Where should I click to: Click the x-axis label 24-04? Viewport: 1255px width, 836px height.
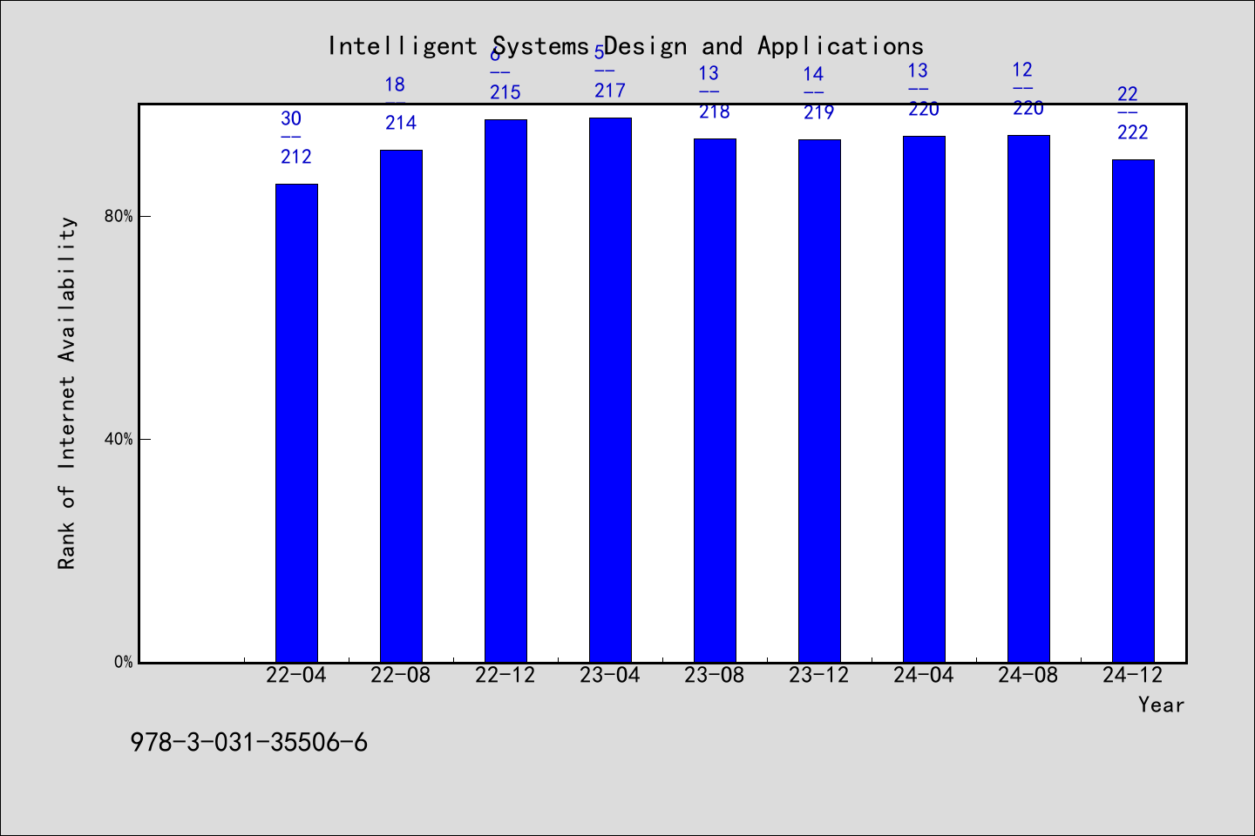(x=924, y=675)
